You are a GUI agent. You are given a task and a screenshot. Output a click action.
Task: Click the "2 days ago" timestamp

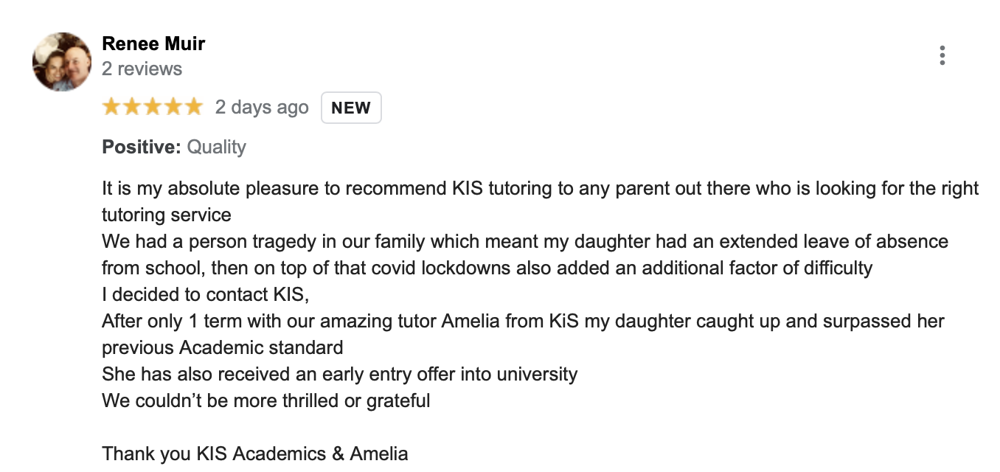(262, 108)
